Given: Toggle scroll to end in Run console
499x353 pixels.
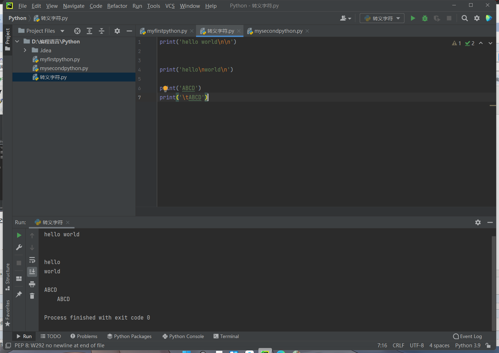Looking at the screenshot, I should [x=32, y=272].
